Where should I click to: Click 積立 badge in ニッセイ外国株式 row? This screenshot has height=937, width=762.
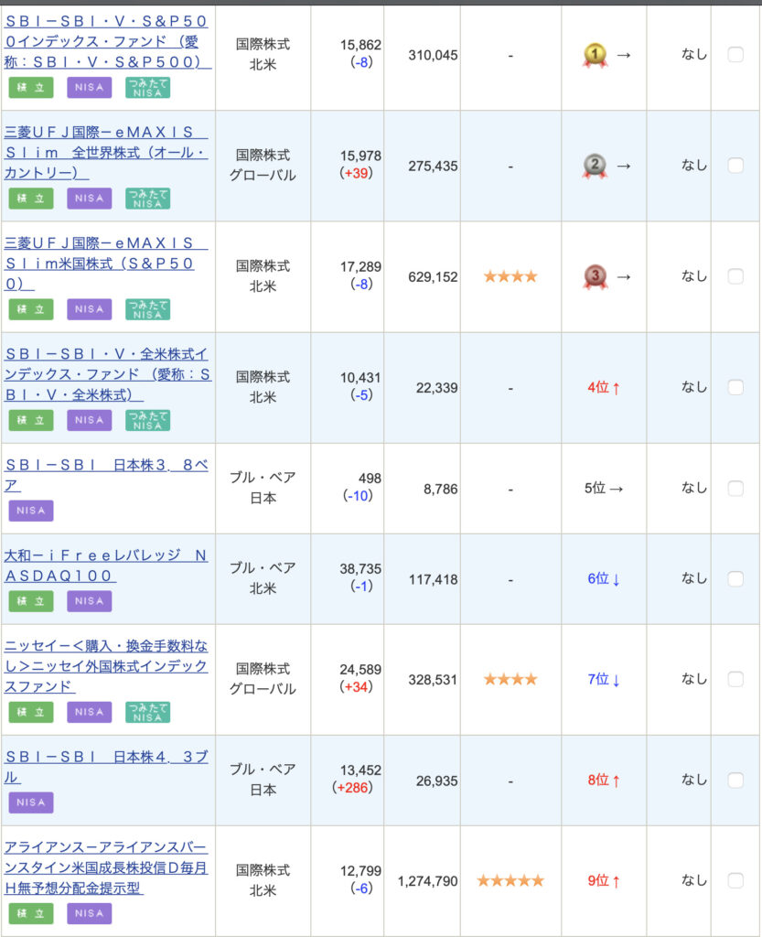pos(31,712)
